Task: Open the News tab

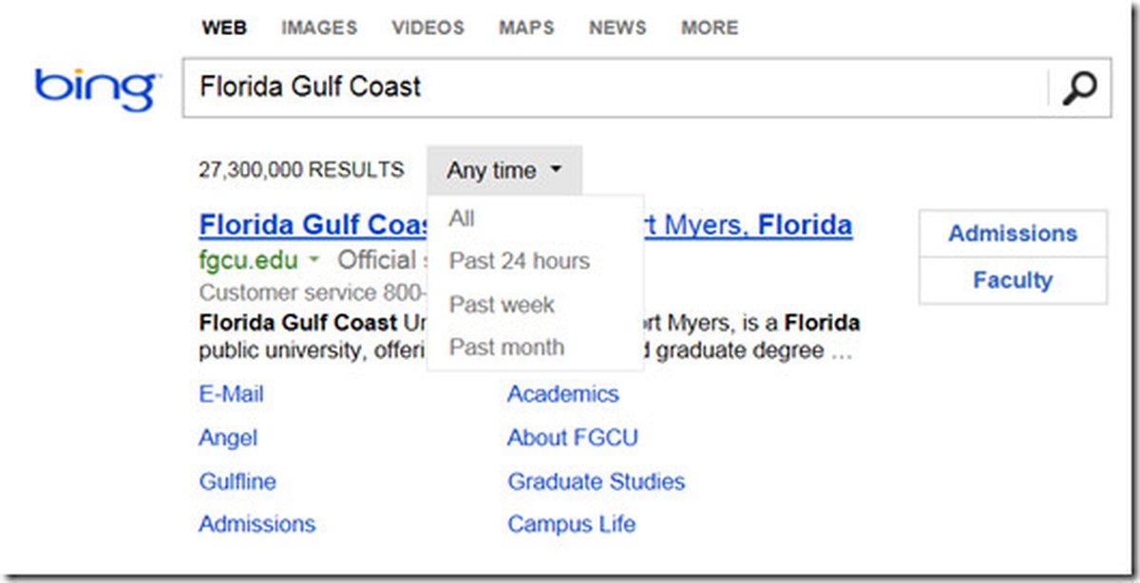Action: [x=617, y=28]
